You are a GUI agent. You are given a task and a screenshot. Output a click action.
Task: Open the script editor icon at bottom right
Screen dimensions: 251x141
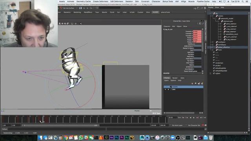(206, 129)
